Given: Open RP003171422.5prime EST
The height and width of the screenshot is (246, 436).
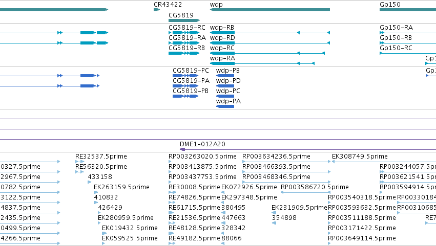Looking at the screenshot, I should (x=362, y=228).
